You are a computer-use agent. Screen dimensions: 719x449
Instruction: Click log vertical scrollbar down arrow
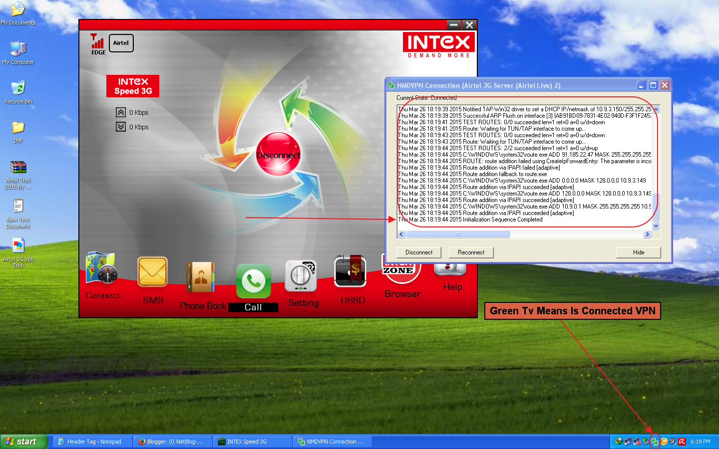[656, 226]
